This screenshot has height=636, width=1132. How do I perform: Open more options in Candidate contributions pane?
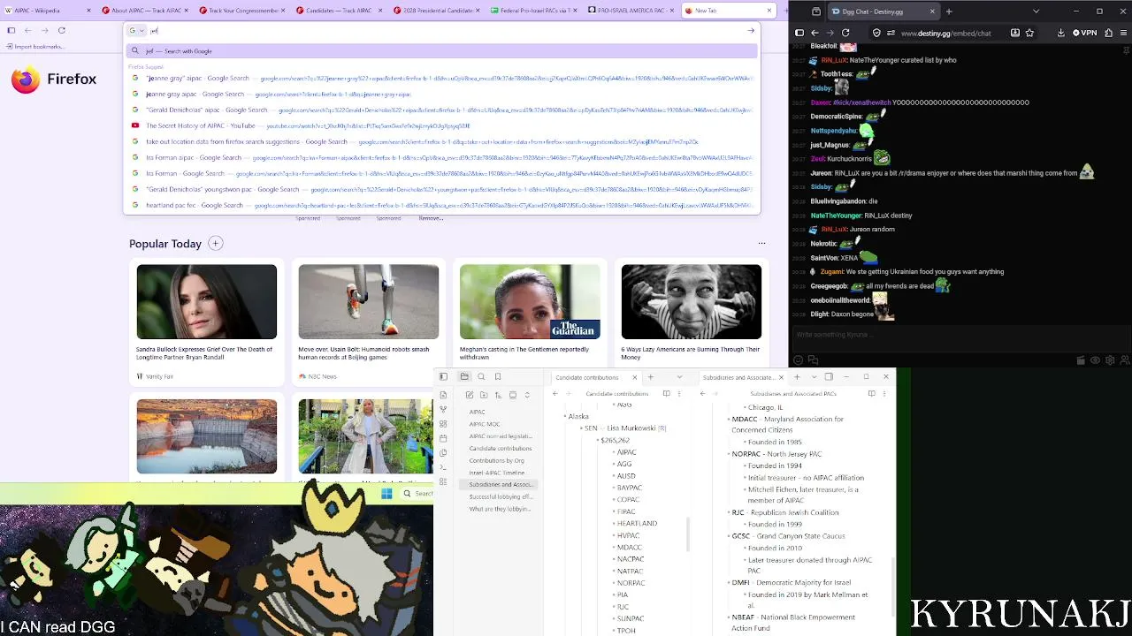point(679,394)
